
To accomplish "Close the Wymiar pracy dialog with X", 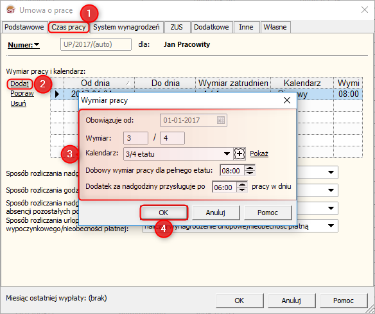I will pyautogui.click(x=287, y=100).
